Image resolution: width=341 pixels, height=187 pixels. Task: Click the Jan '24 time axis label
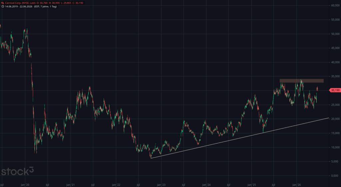click(206, 185)
